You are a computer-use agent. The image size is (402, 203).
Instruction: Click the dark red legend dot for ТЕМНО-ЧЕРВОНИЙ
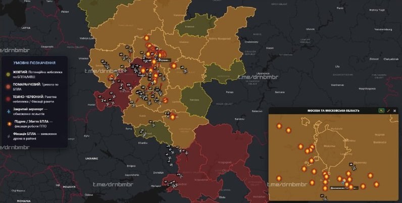point(9,99)
